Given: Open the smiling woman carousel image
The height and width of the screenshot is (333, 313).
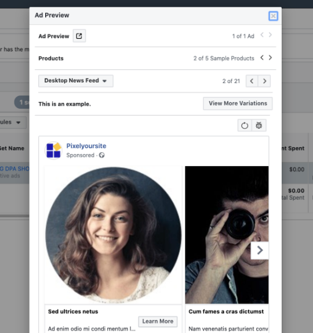Looking at the screenshot, I should pyautogui.click(x=113, y=235).
